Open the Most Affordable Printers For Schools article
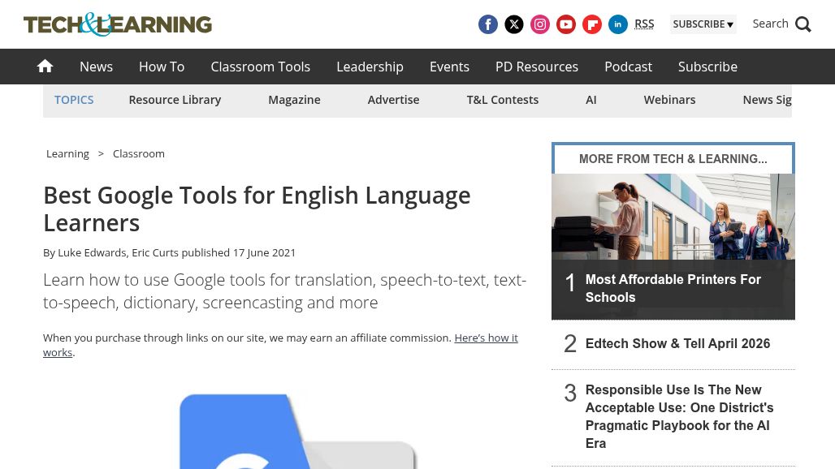 (673, 288)
